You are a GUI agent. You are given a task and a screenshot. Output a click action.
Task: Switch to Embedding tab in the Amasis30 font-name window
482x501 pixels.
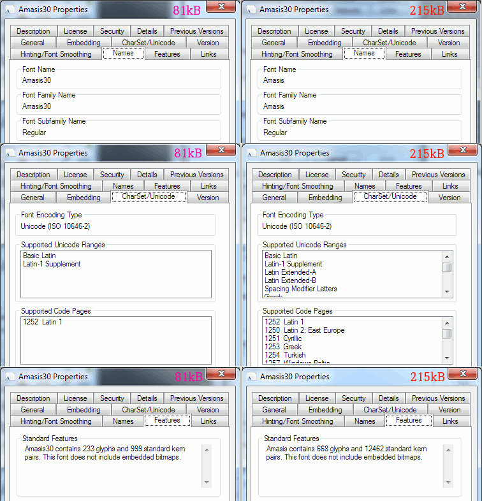(x=84, y=43)
